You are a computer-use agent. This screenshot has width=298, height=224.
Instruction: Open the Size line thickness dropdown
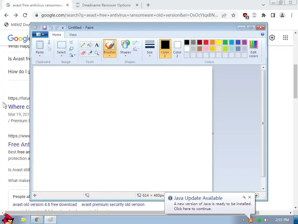click(150, 48)
